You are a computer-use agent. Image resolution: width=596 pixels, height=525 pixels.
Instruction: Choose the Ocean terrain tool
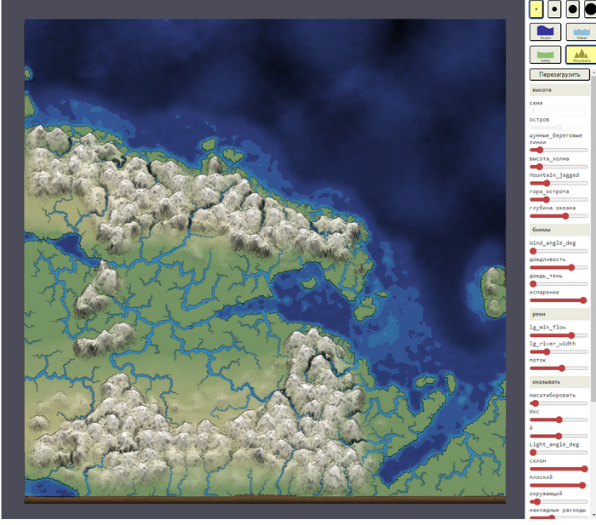(545, 32)
